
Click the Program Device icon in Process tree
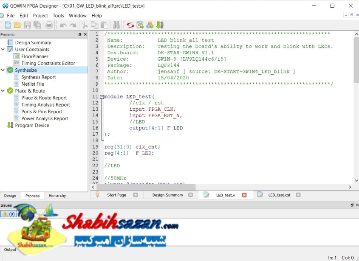[10, 125]
